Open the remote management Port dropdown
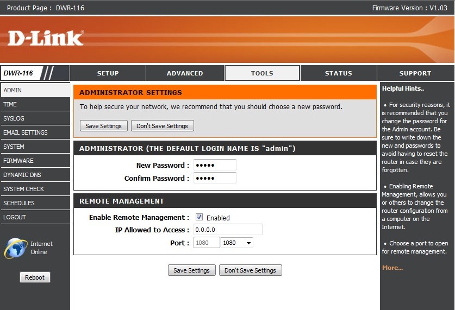The image size is (455, 310). coord(236,243)
